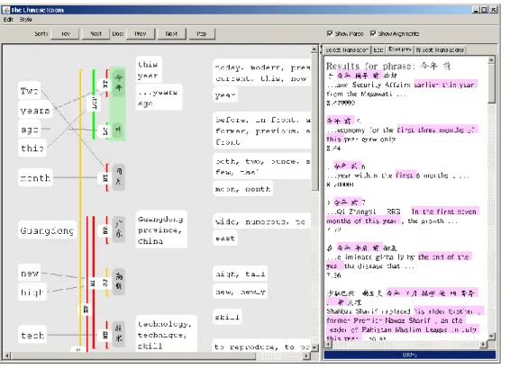
Task: Click the results panel's horizontal scrollbar left arrow
Action: coord(328,344)
